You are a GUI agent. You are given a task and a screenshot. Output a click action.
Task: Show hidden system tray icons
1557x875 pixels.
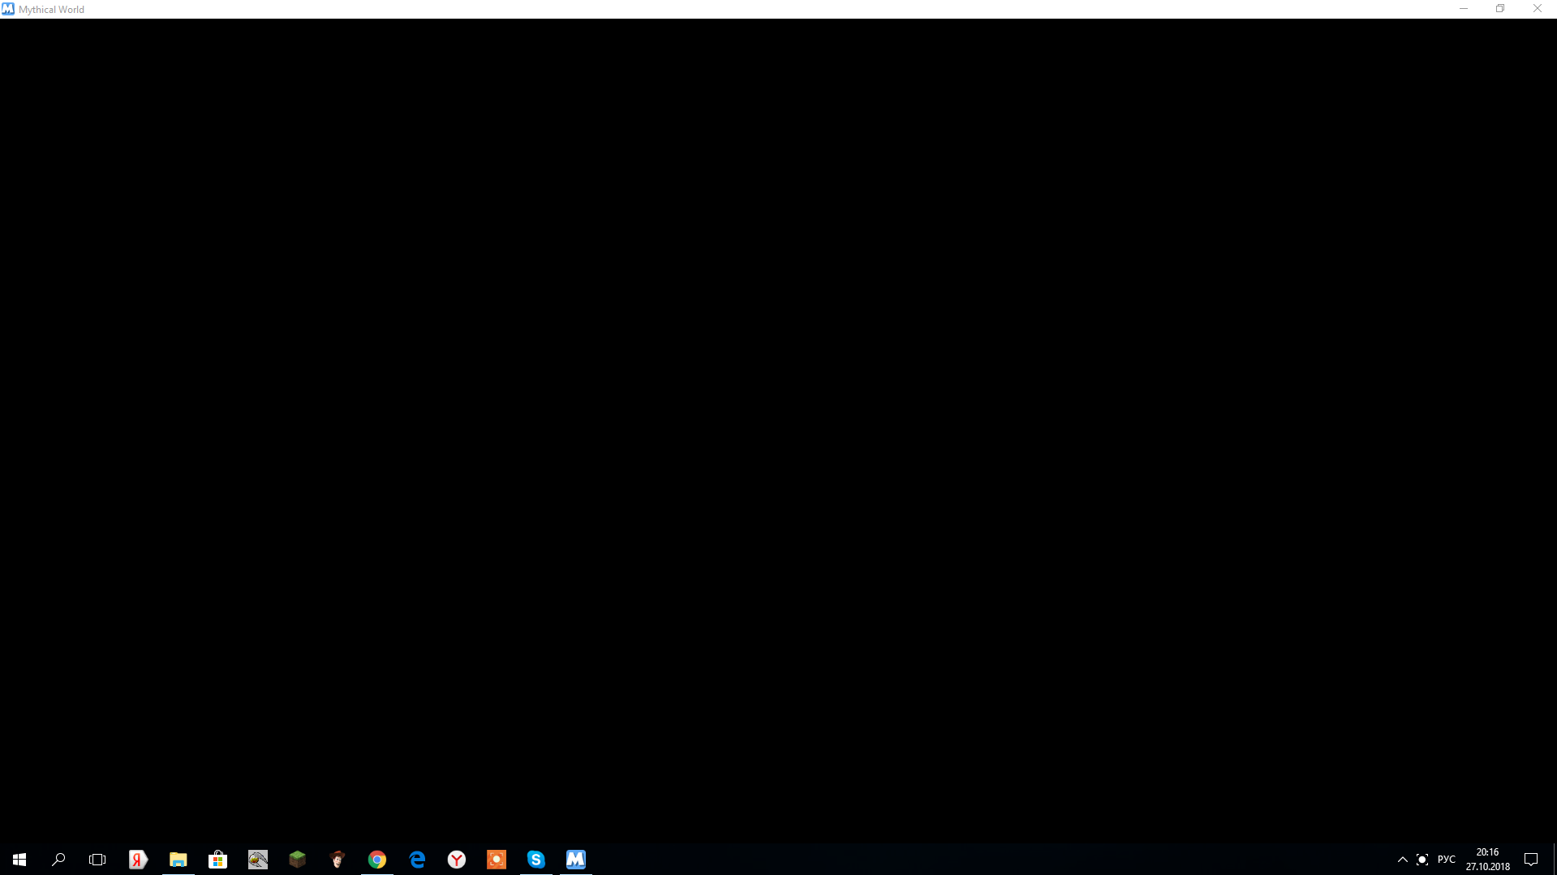[1402, 860]
